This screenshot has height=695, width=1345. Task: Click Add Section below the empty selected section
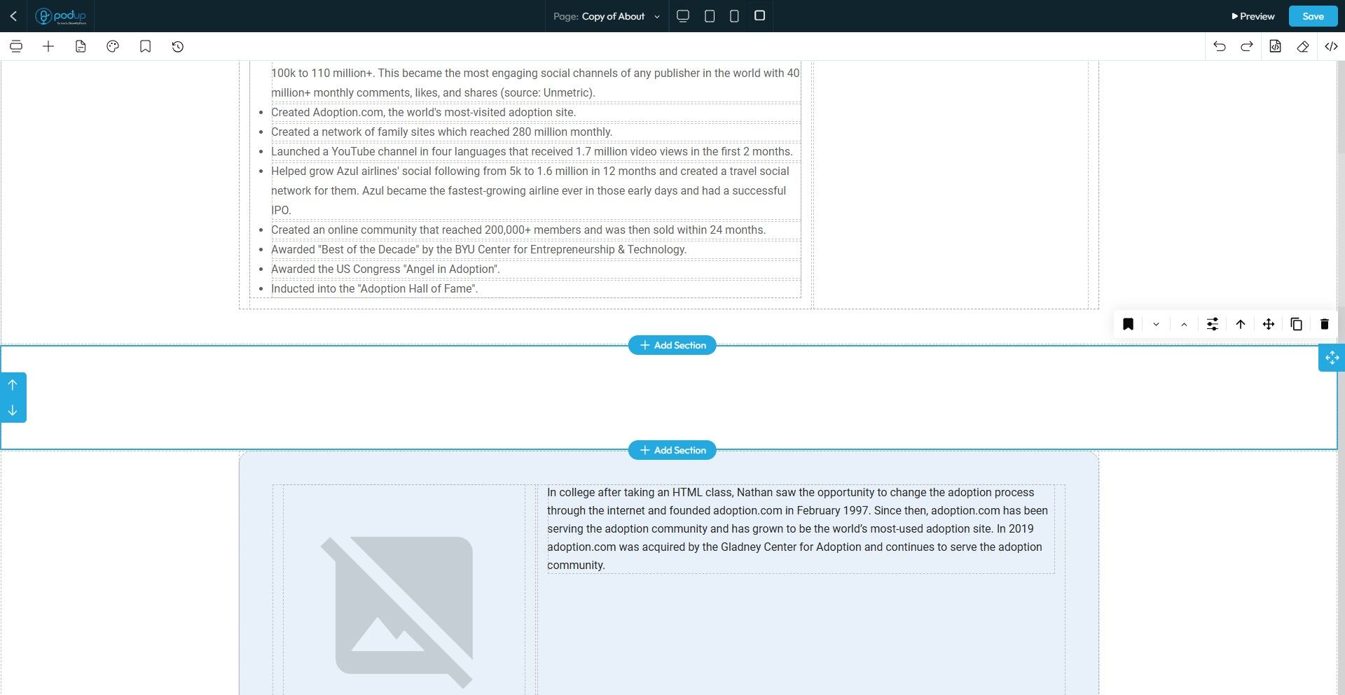pos(672,450)
